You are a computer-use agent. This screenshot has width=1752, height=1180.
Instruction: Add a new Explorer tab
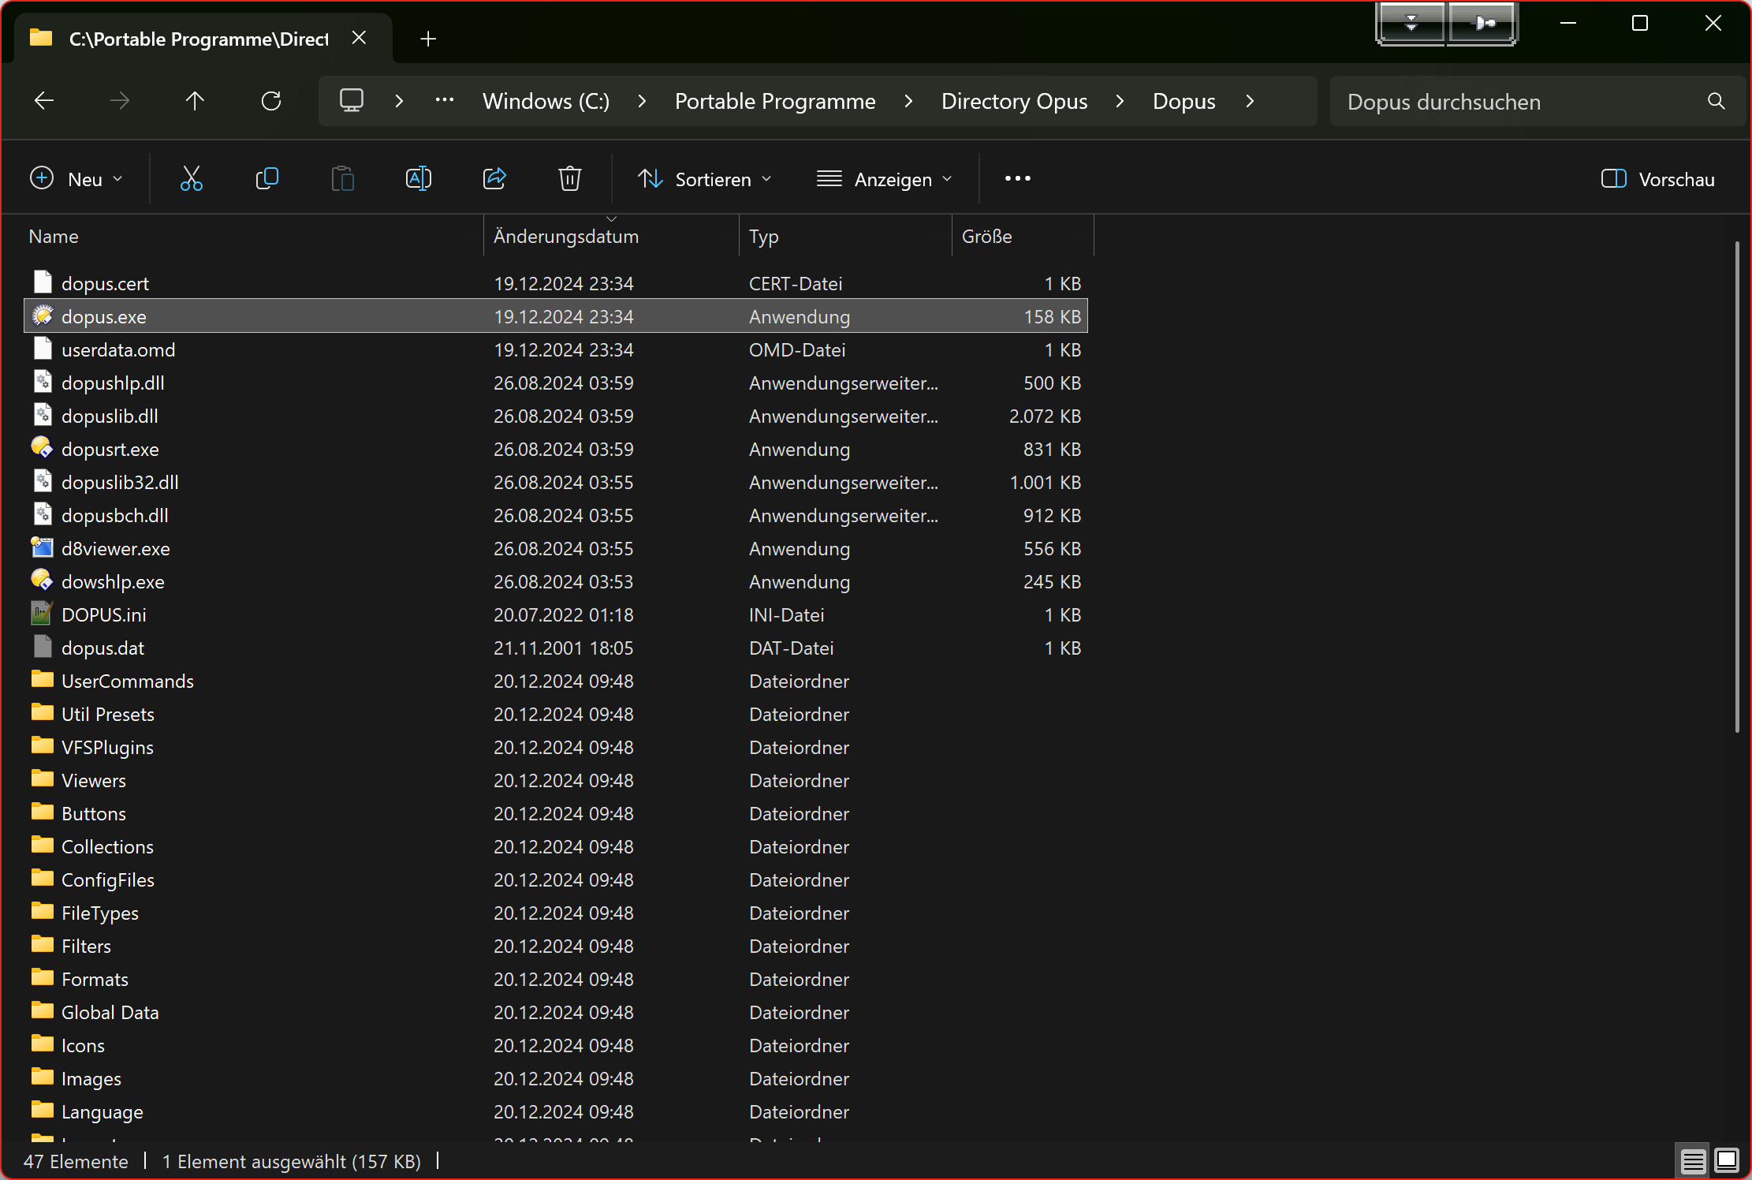[428, 39]
